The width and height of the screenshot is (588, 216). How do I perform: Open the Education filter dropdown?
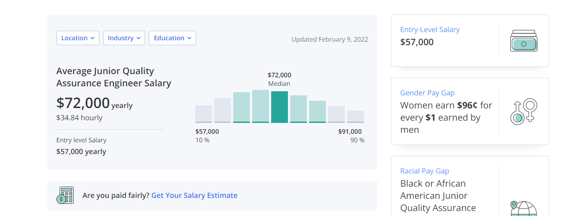point(172,38)
